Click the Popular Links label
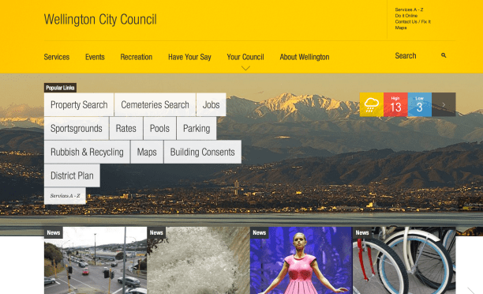 point(60,88)
